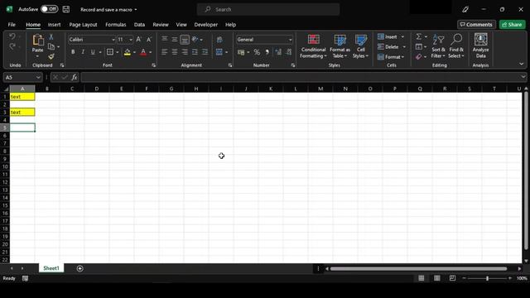This screenshot has width=530, height=298.
Task: Click the Percent Style icon
Action: point(257,52)
